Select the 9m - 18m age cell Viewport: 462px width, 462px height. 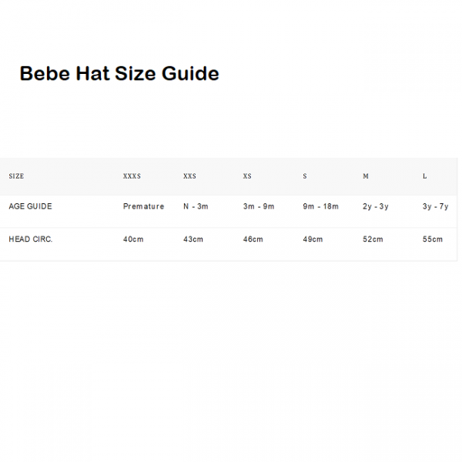click(x=320, y=206)
